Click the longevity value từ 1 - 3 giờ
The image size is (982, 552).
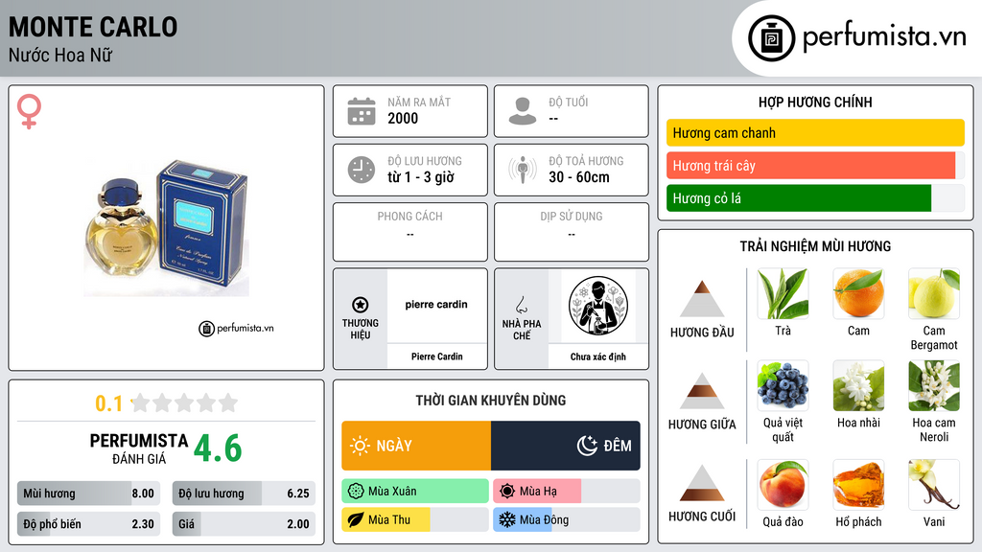click(x=421, y=177)
